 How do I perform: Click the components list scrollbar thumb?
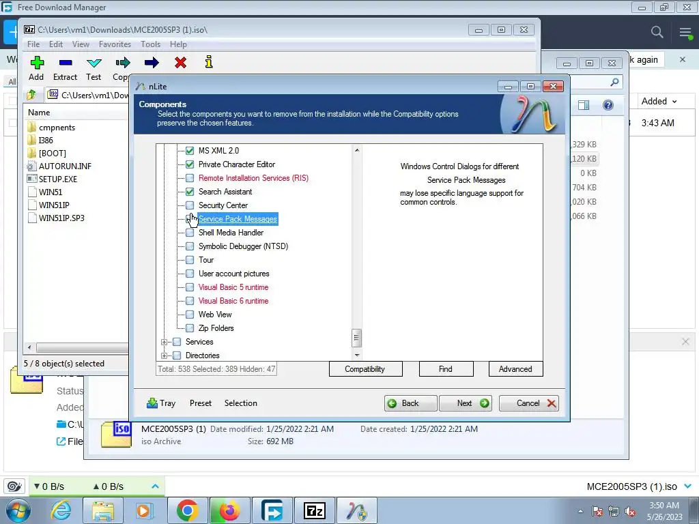pyautogui.click(x=356, y=337)
